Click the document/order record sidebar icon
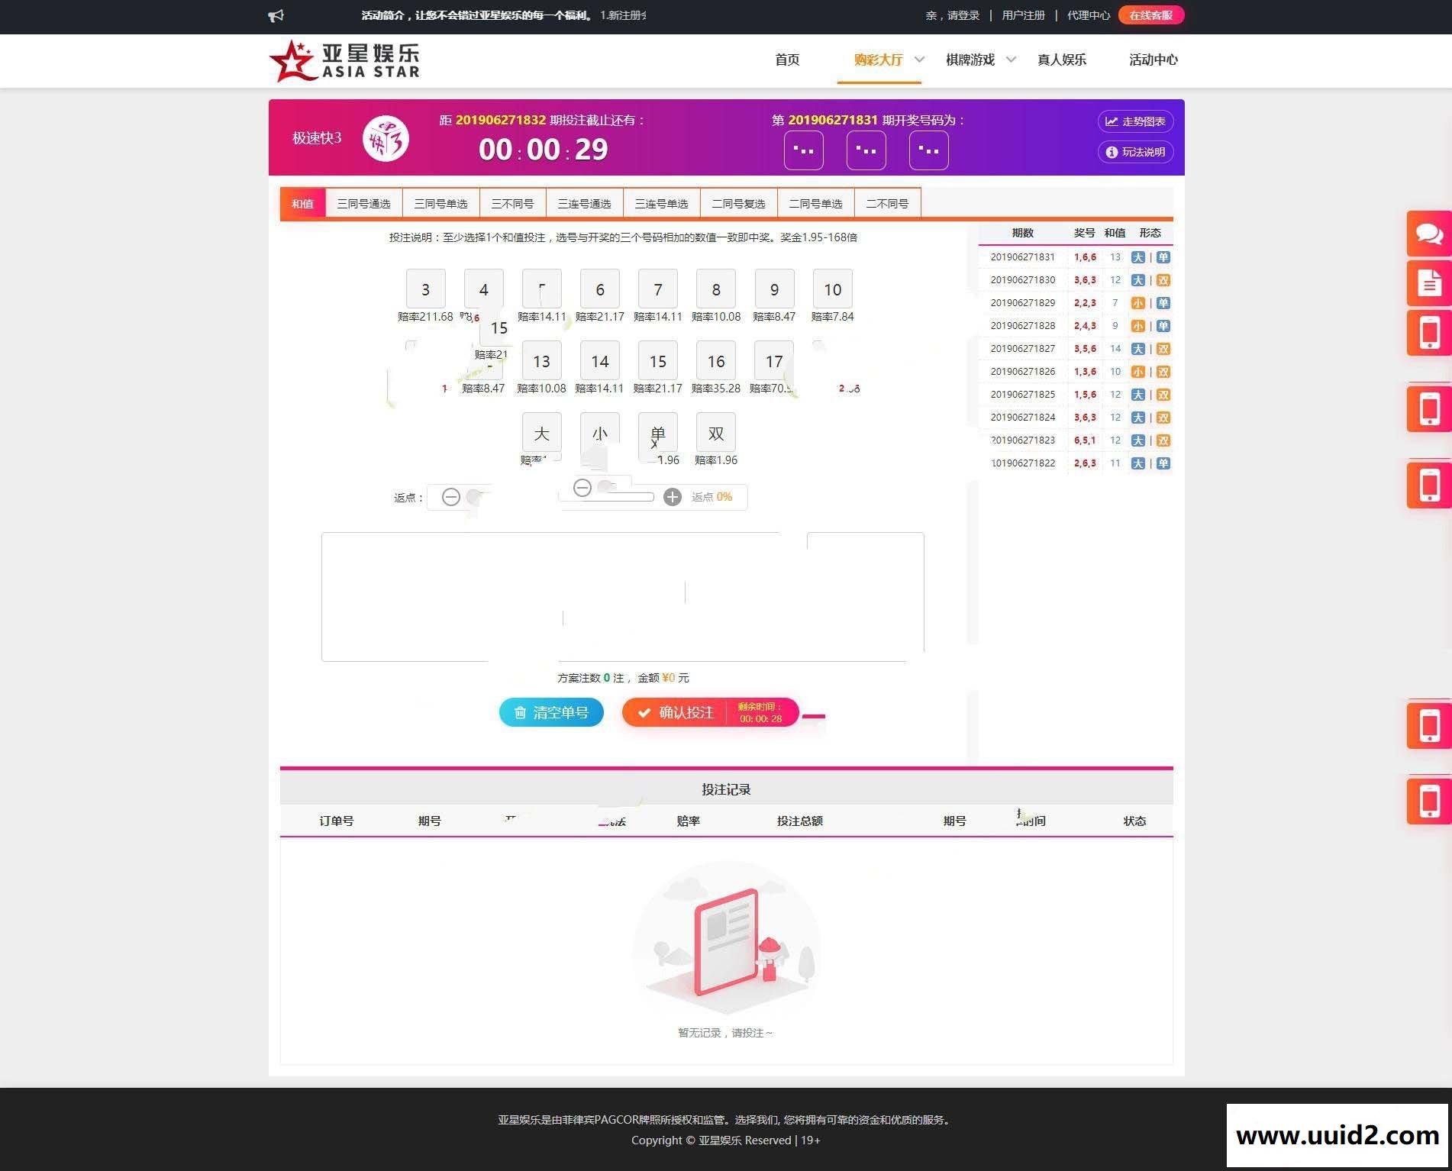Screen dimensions: 1452x1171 coord(1428,283)
